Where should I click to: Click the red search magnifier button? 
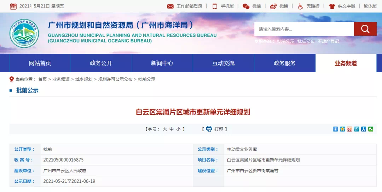click(x=365, y=29)
